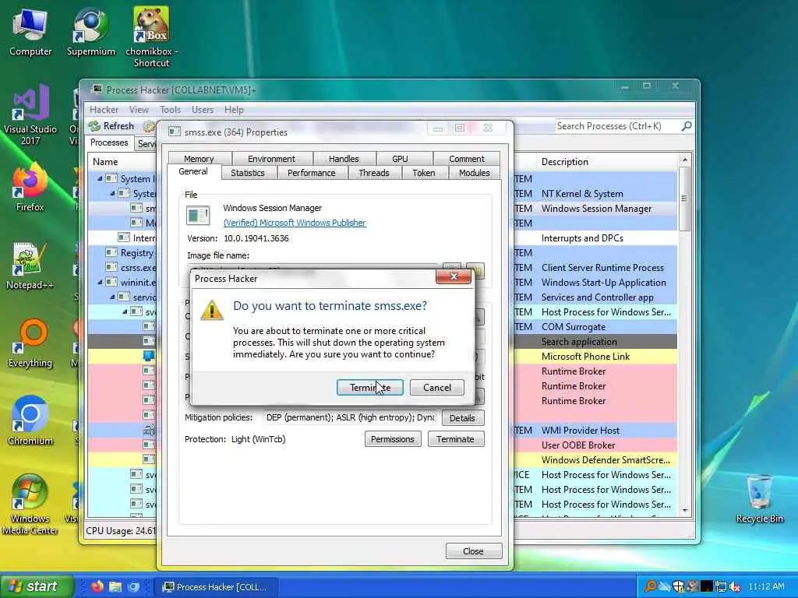The image size is (798, 598).
Task: Confirm termination with the Terminate button in the dialog
Action: [370, 388]
